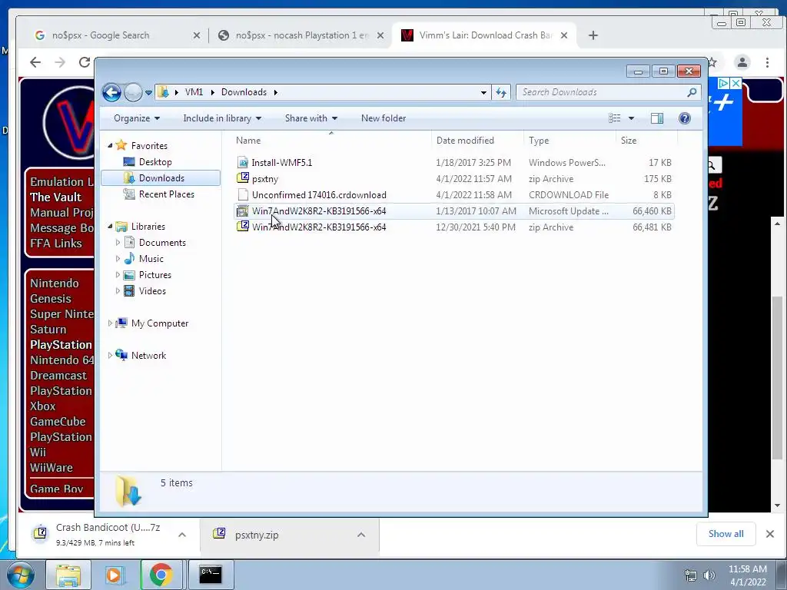787x590 pixels.
Task: Select the Win7AndW2K8R2 zip archive
Action: point(453,227)
